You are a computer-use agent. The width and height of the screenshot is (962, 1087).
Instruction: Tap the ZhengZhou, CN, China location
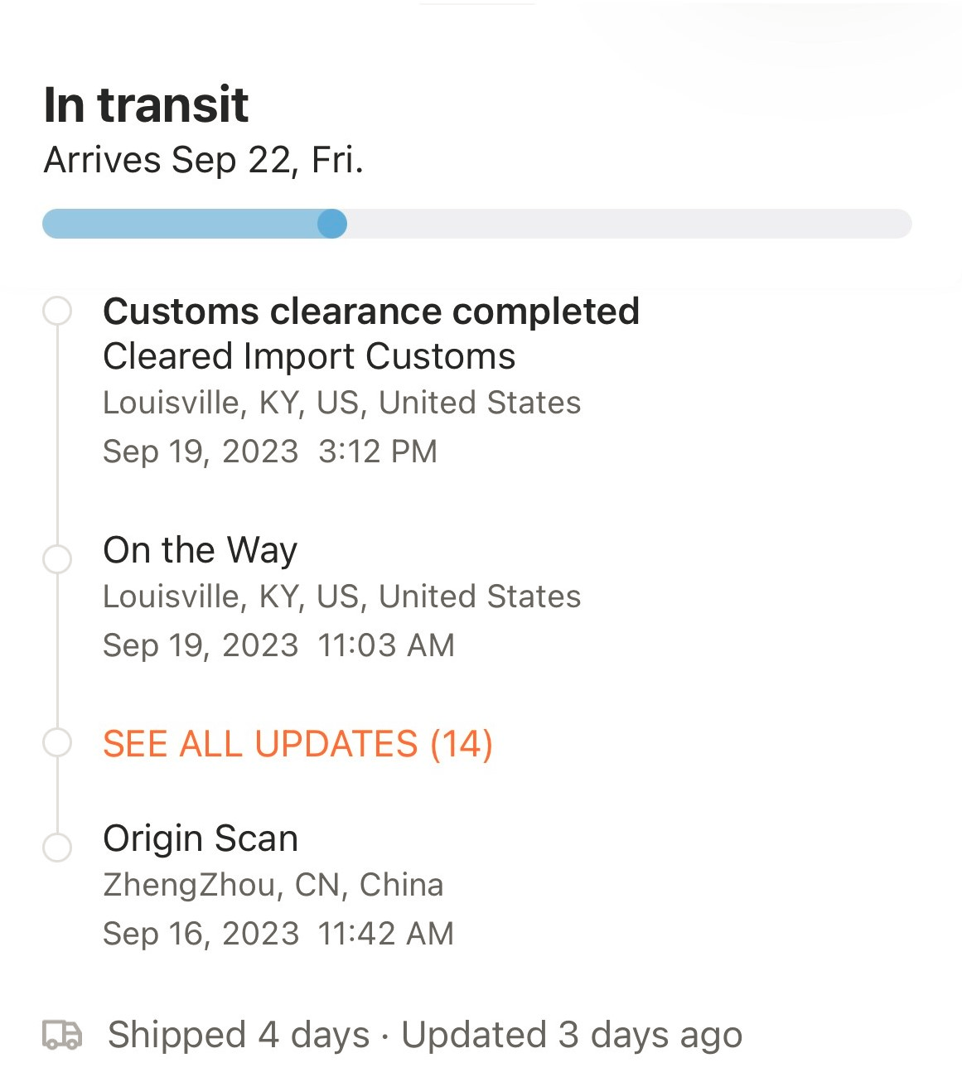click(273, 885)
